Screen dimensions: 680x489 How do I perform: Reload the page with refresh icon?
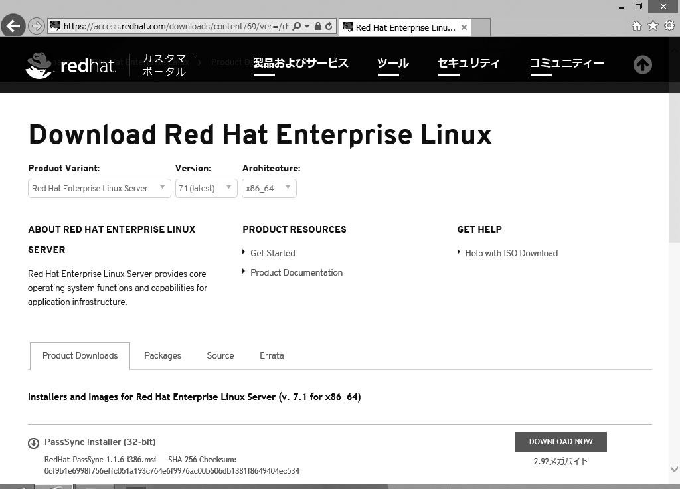329,26
